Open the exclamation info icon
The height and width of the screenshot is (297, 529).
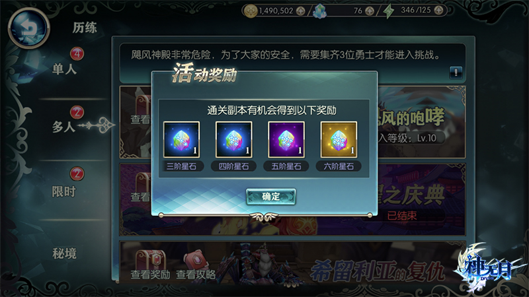[456, 72]
